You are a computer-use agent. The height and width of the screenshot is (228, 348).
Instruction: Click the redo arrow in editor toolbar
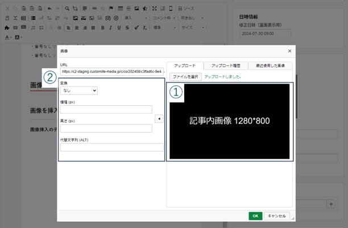click(x=57, y=9)
